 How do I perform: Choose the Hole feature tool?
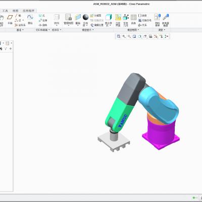pos(42,16)
